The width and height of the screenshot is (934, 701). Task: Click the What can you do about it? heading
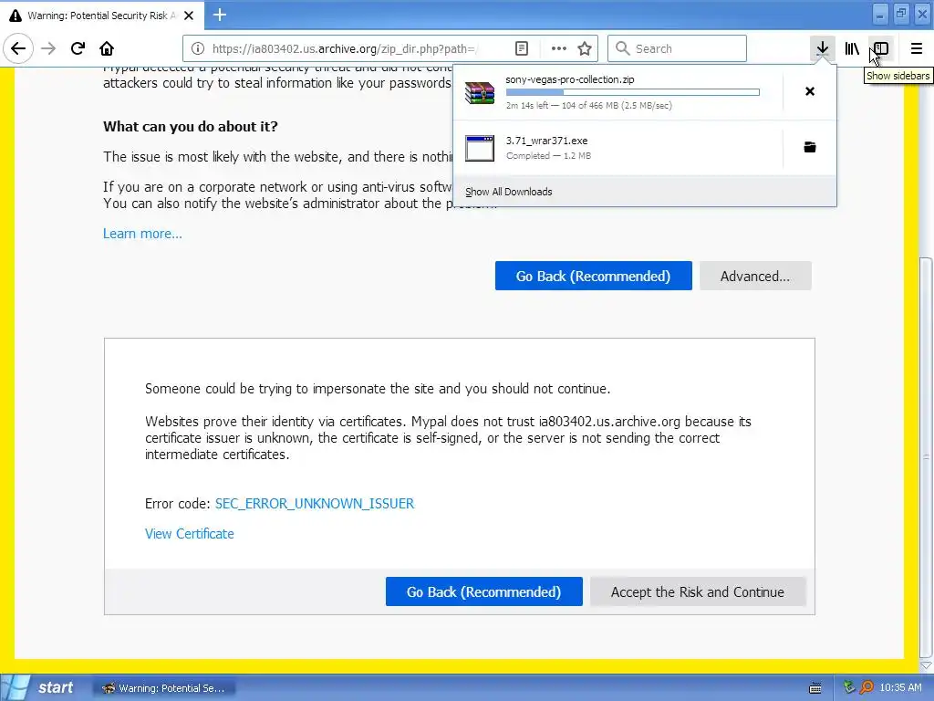point(191,126)
